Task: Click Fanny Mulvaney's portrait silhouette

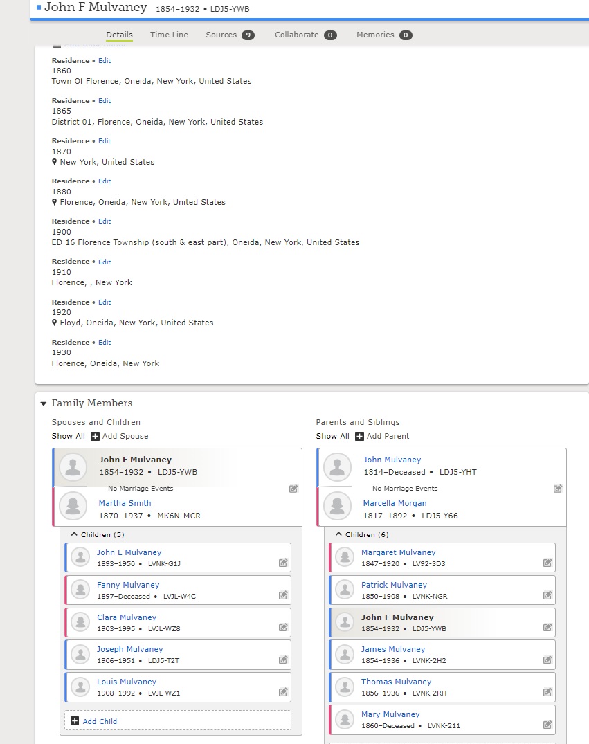Action: tap(81, 590)
